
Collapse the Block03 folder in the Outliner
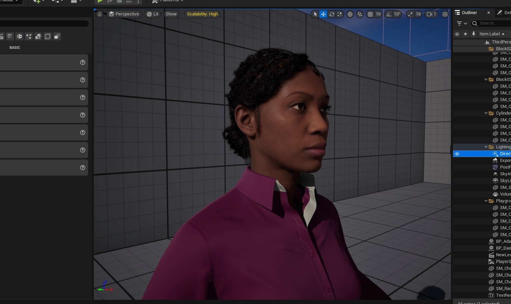(x=486, y=79)
